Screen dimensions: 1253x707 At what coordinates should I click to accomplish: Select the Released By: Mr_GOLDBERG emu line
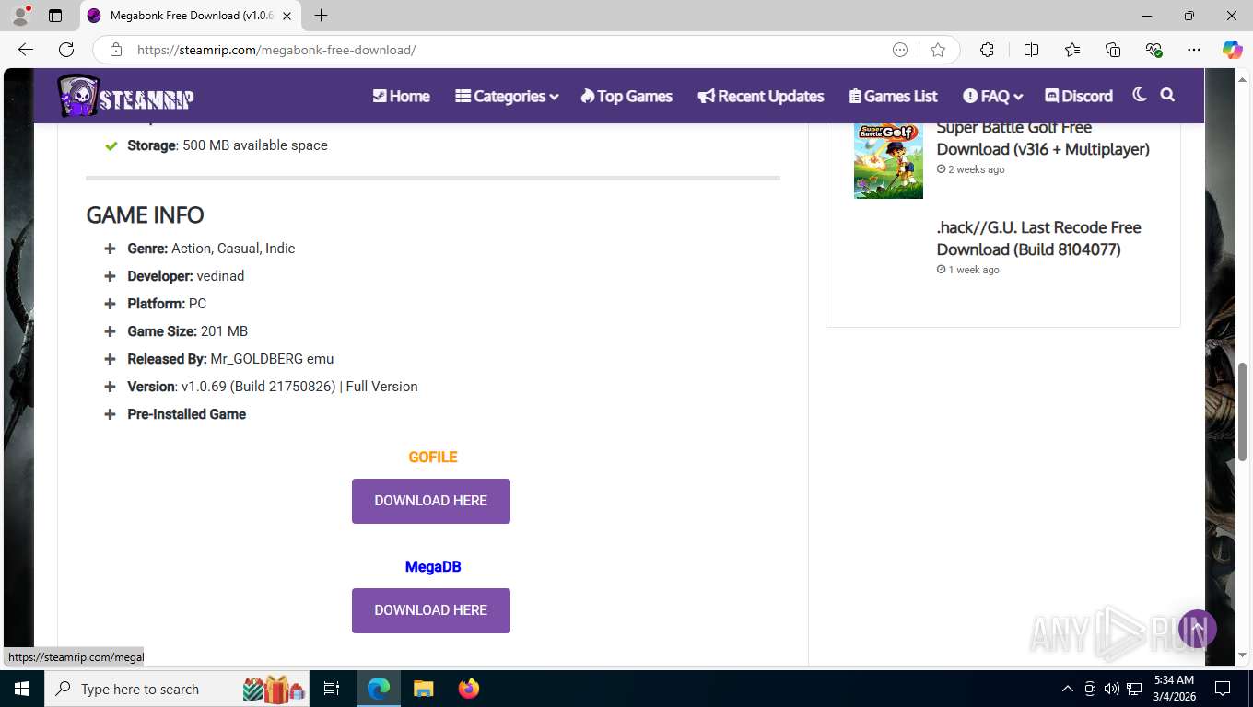pos(230,359)
